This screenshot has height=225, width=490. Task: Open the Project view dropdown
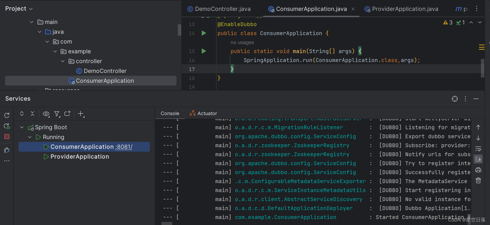(x=19, y=9)
